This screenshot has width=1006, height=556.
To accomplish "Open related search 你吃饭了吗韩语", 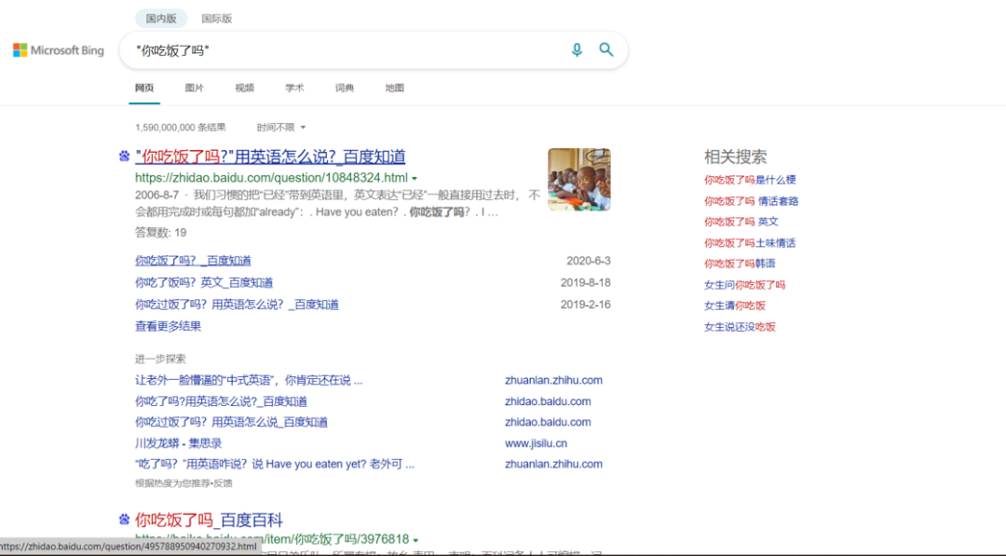I will pos(739,264).
